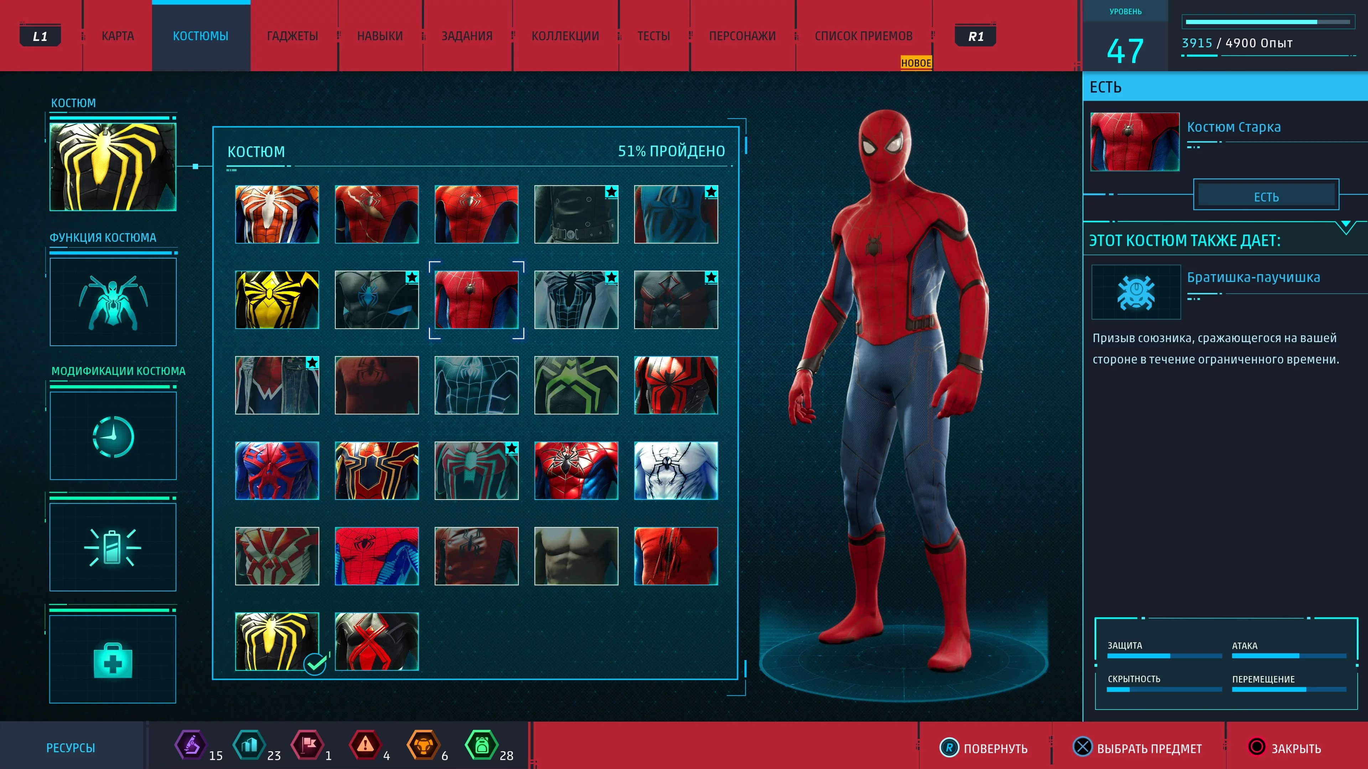Select the red-blue Spider Armor MK IV suit
Image resolution: width=1368 pixels, height=769 pixels.
[576, 471]
